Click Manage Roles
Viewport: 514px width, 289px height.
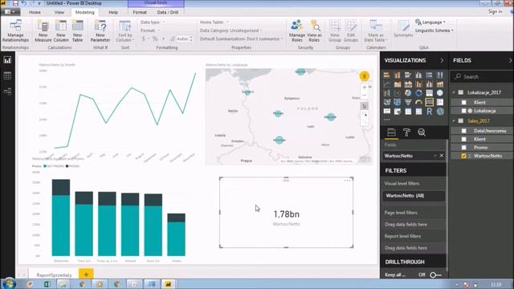click(297, 31)
